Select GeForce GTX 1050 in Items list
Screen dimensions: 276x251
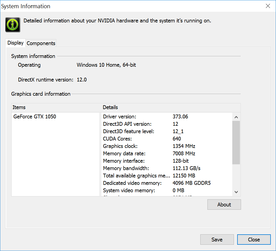pyautogui.click(x=35, y=116)
